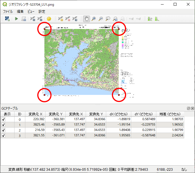Sort table by 表示 column header
The height and width of the screenshot is (173, 195).
(x=7, y=114)
